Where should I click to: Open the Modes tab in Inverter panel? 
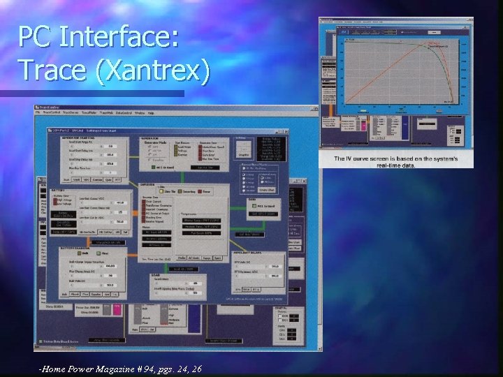(182, 258)
